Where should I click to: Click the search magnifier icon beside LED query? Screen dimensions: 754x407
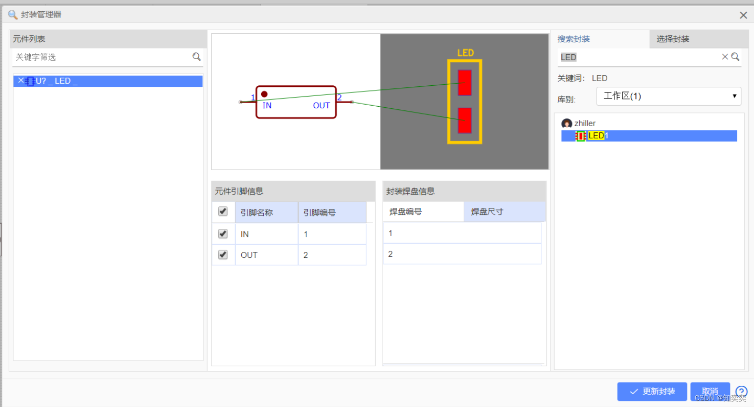click(x=735, y=57)
